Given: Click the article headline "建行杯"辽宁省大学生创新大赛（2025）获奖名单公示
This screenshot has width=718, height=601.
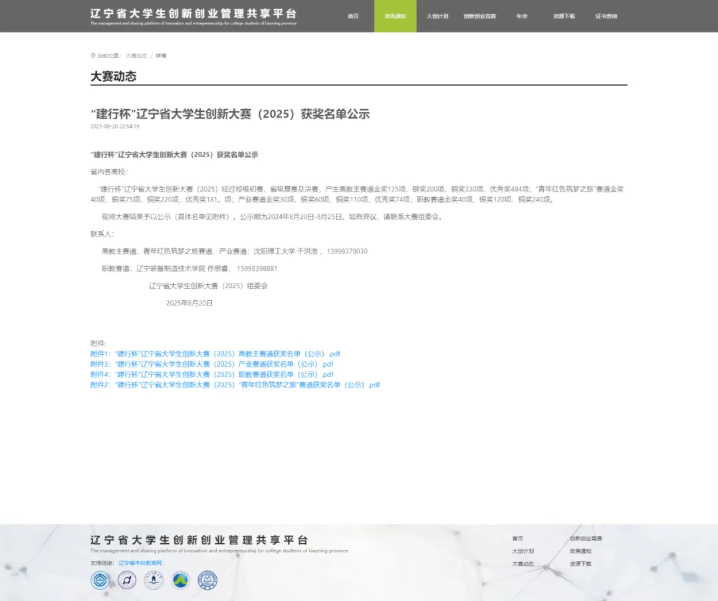Looking at the screenshot, I should point(230,114).
